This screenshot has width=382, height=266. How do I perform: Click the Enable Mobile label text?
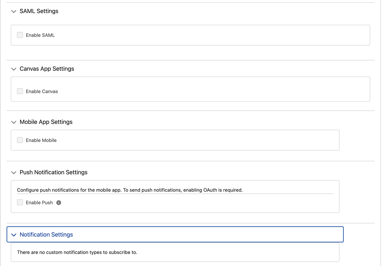point(41,140)
